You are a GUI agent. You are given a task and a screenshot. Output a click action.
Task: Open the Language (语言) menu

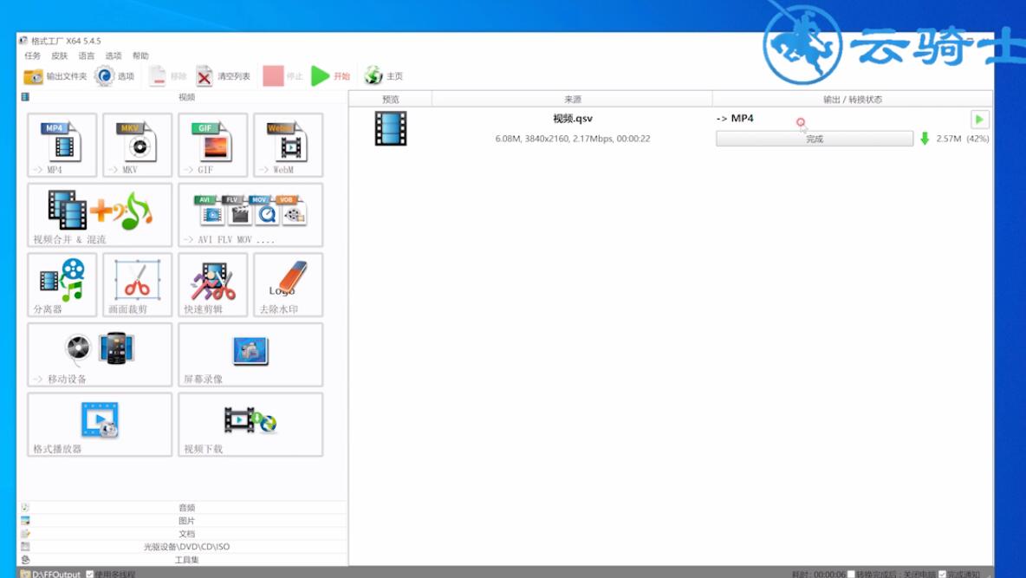[x=87, y=55]
